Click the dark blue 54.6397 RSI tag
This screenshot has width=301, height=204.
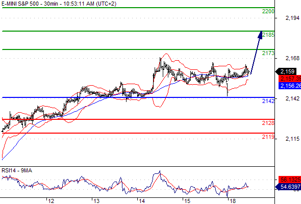(x=288, y=187)
